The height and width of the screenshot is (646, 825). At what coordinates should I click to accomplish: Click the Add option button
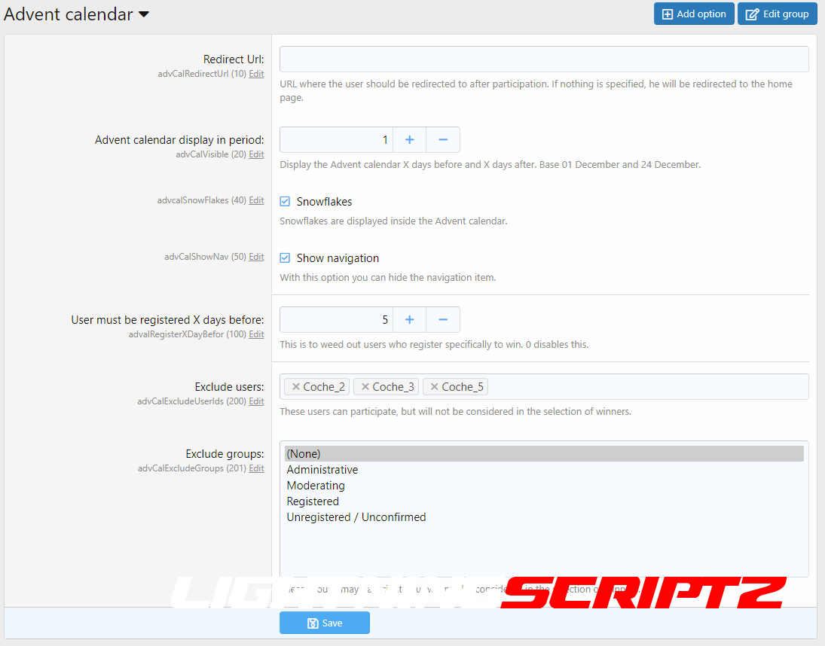(694, 14)
